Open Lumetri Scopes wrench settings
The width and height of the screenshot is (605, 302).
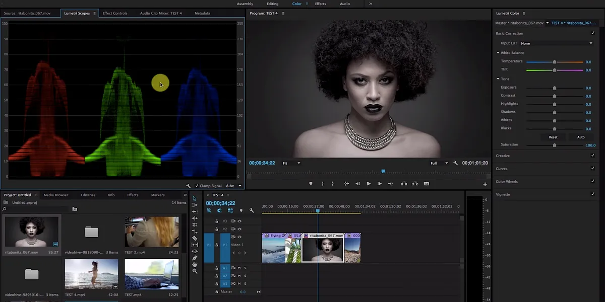coord(189,186)
